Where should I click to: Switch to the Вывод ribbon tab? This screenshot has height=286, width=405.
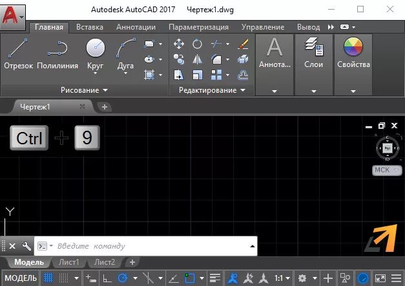click(308, 27)
